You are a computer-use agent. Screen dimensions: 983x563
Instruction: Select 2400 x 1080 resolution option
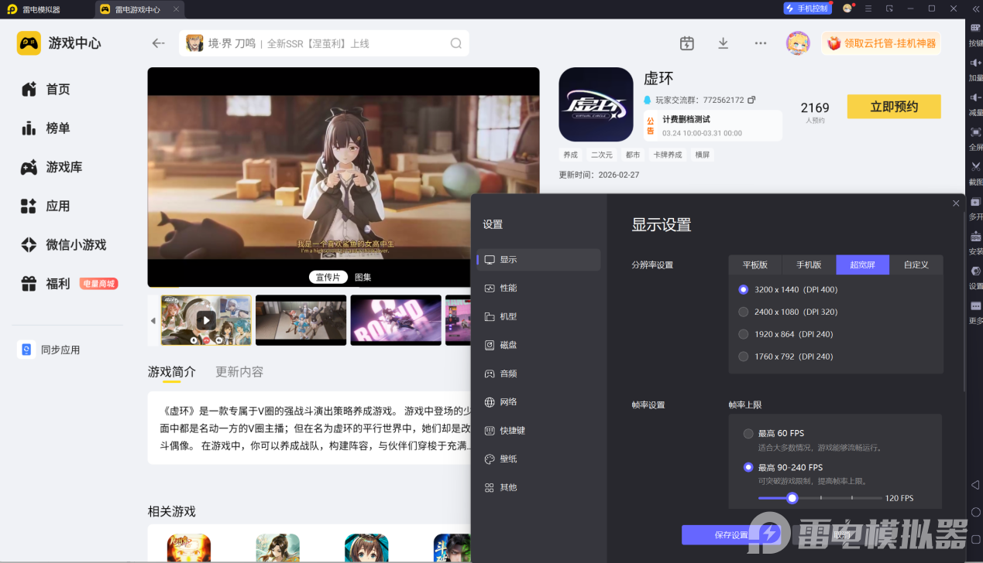[744, 312]
